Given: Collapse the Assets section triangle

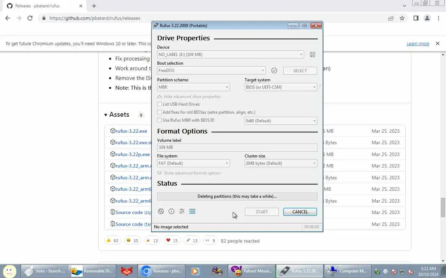Looking at the screenshot, I should point(106,115).
